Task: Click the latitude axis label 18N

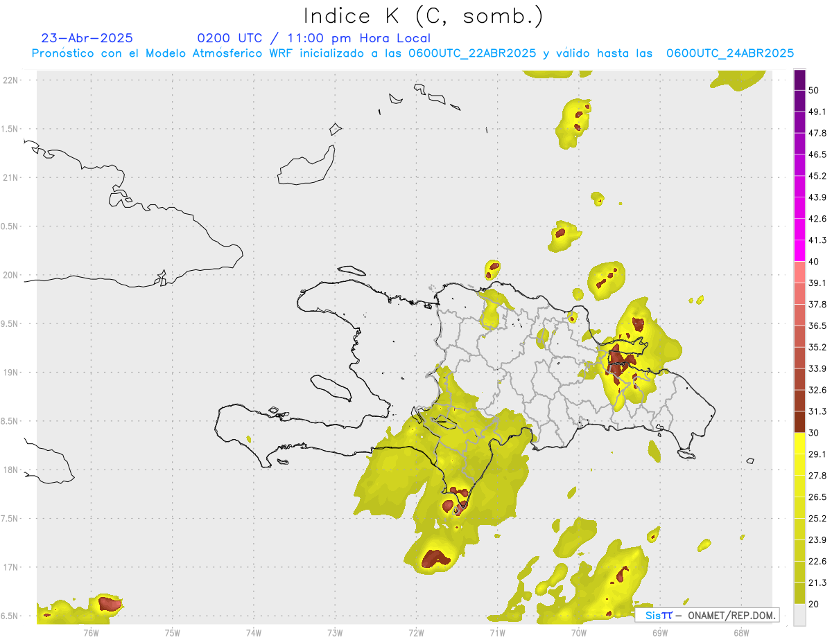Action: [10, 470]
